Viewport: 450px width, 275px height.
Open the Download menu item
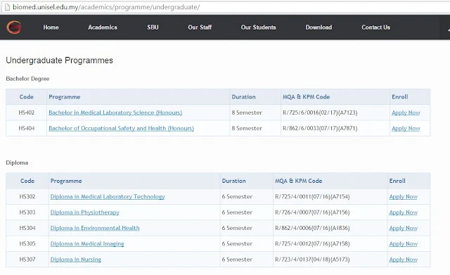tap(319, 27)
